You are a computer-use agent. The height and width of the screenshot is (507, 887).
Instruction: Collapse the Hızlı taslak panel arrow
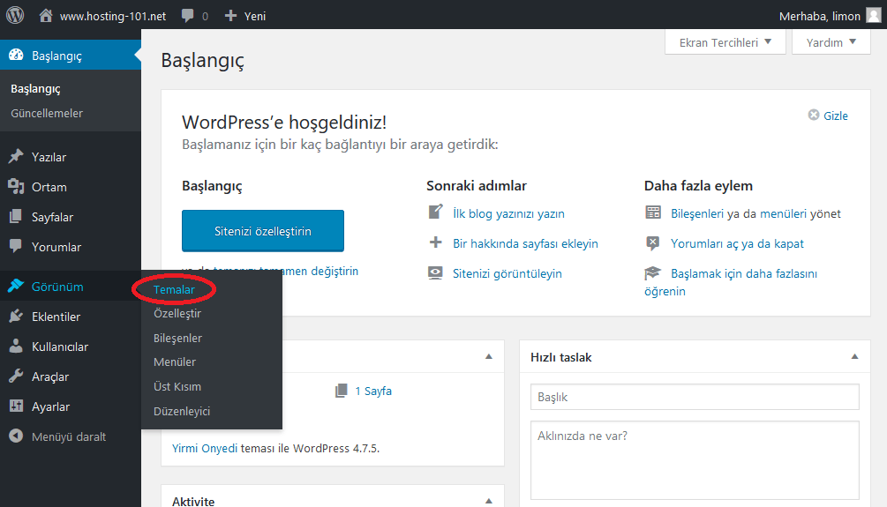pyautogui.click(x=854, y=356)
